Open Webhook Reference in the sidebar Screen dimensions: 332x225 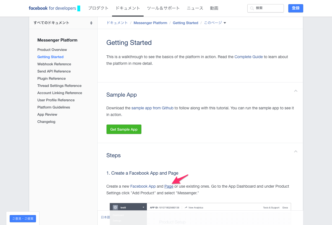point(54,64)
